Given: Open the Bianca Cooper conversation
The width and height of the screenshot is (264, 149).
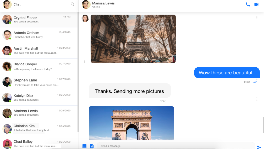Looking at the screenshot, I should pos(39,66).
